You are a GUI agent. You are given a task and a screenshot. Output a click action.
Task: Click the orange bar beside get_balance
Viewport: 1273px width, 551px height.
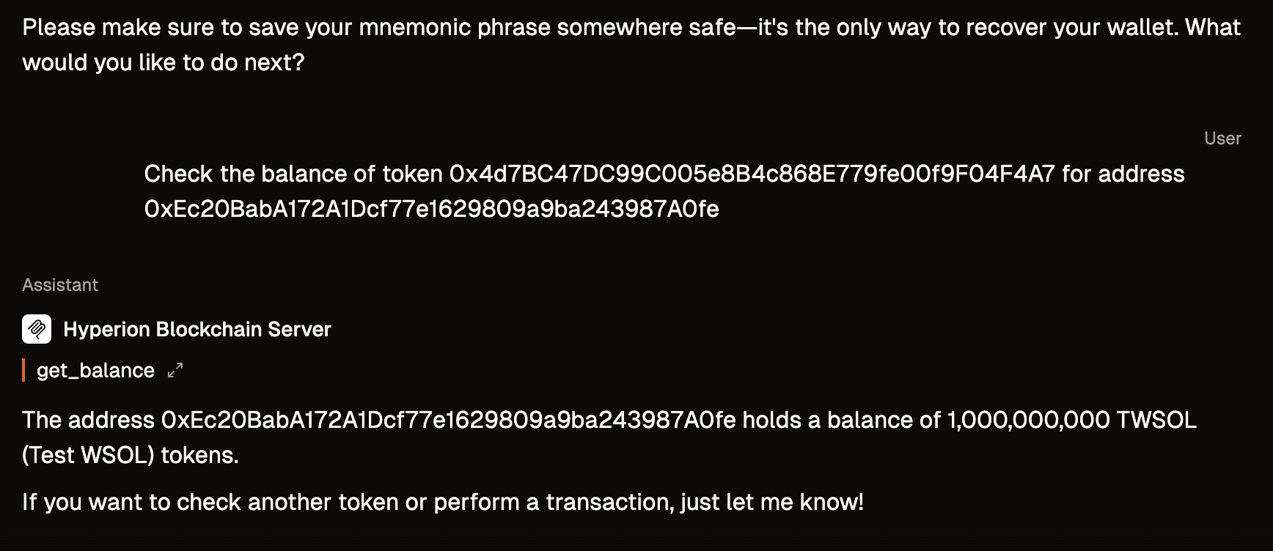(x=23, y=371)
